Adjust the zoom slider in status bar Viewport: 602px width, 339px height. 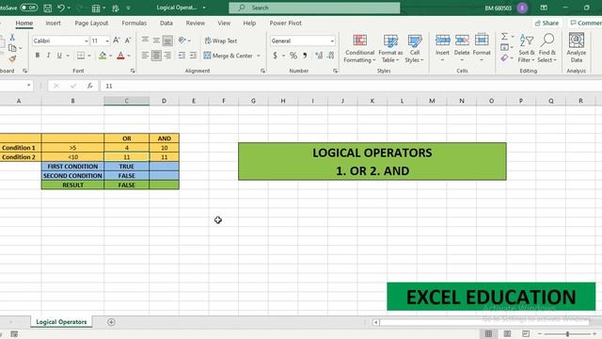pos(567,334)
